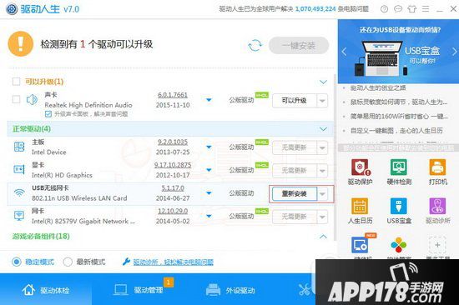Screen dimensions: 459x305
Task: Click version number 12.10.29.0
Action: (x=173, y=211)
